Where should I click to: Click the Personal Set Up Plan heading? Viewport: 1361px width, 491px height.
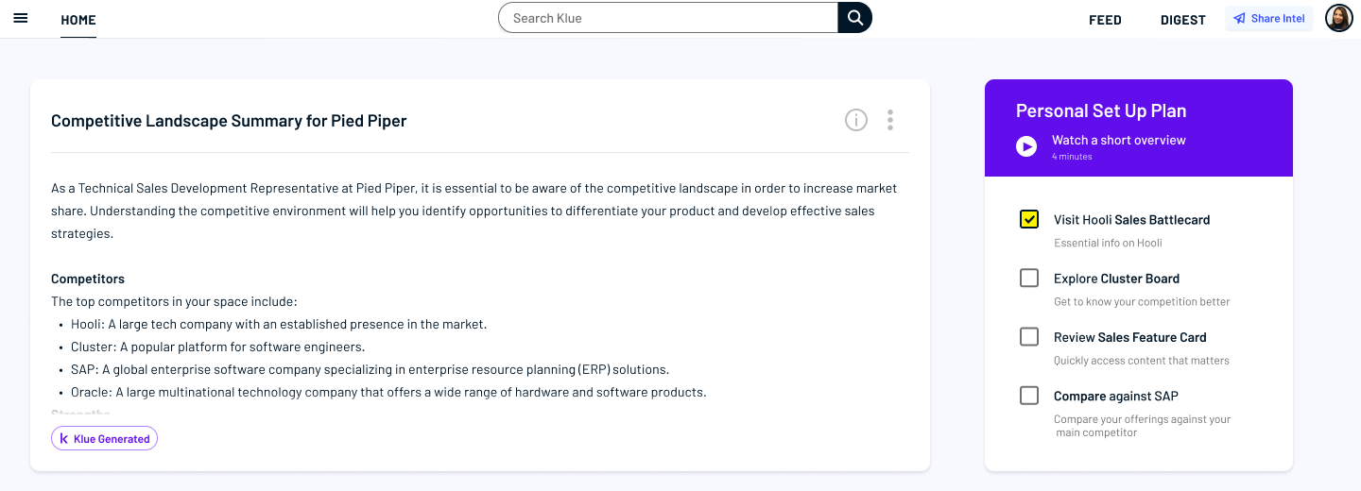1101,110
